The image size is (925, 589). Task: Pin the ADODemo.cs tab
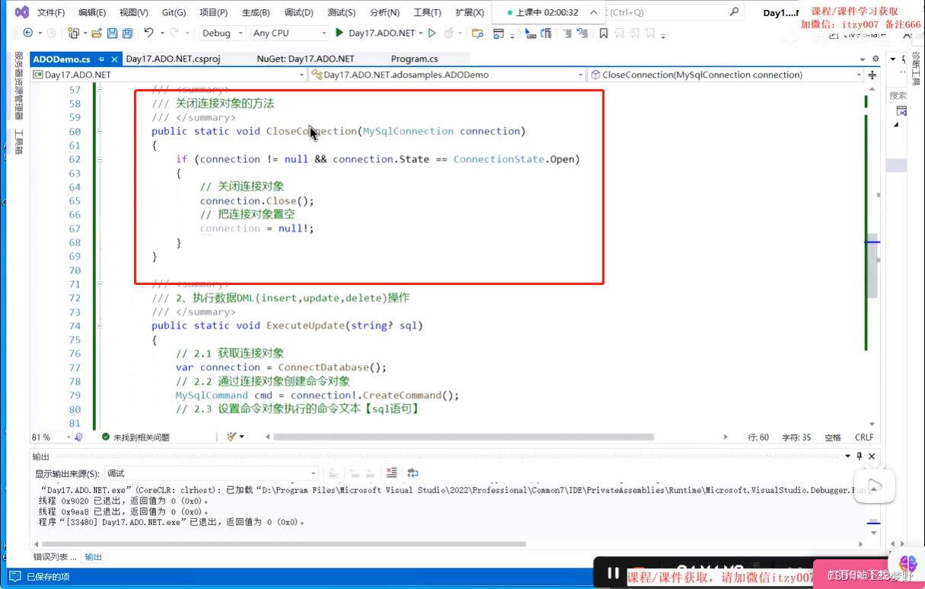click(x=101, y=59)
